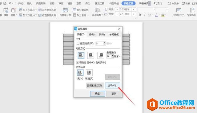Click the Undo arrow icon

(10, 3)
